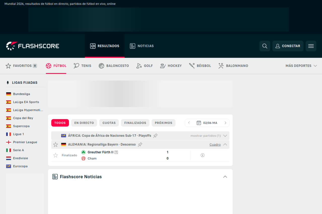Viewport: 322px width, 214px height.
Task: Select the En Directo tab
Action: tap(84, 123)
